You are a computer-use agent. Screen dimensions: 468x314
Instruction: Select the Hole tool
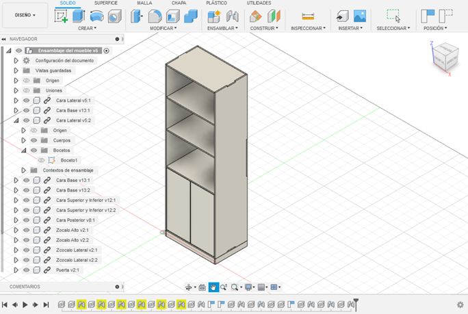(115, 16)
